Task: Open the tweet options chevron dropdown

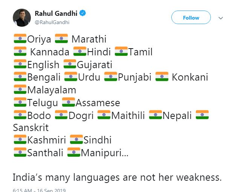Action: pyautogui.click(x=221, y=18)
